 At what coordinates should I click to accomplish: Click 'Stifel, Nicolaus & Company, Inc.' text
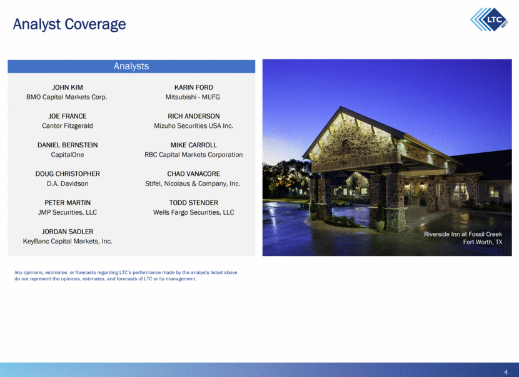point(193,184)
